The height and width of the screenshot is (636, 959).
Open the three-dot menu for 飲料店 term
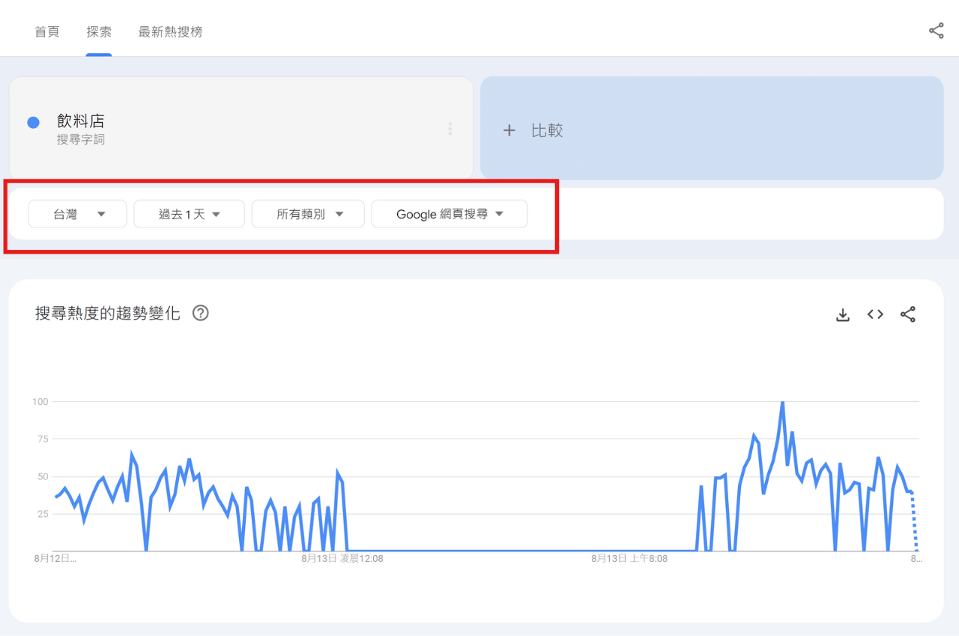pos(450,129)
